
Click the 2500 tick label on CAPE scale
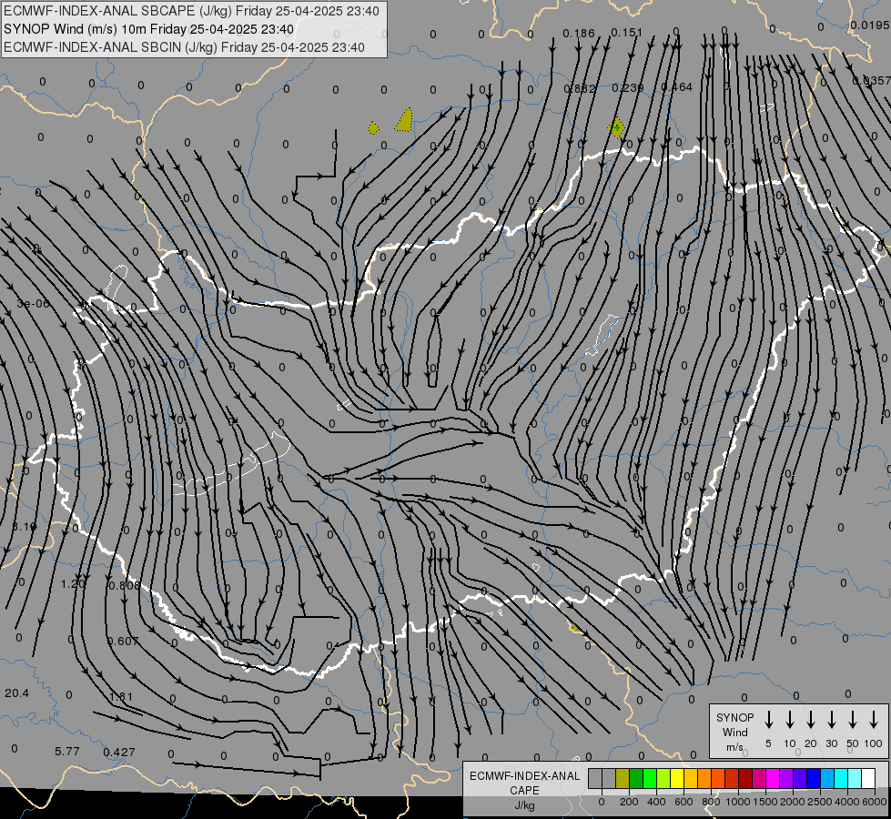point(820,802)
